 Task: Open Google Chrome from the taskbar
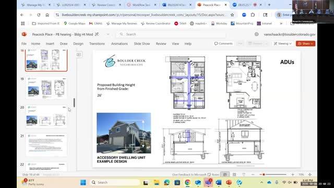187,182
